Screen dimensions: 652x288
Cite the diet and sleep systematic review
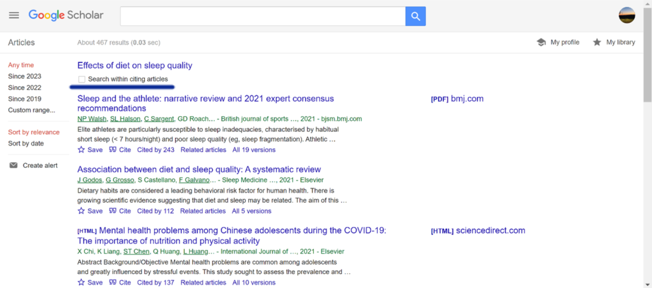[x=120, y=211]
